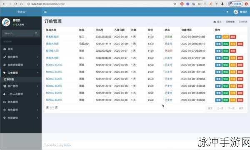Viewport: 250px width, 150px height.
Task: Click orange button for 01:04:02 order
Action: (225, 37)
